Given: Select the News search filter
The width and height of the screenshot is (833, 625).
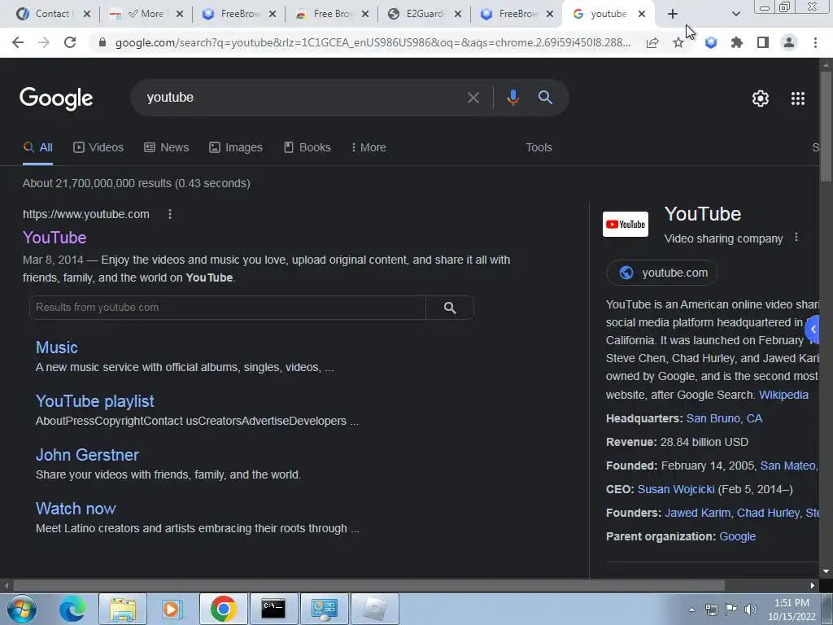Looking at the screenshot, I should (166, 148).
